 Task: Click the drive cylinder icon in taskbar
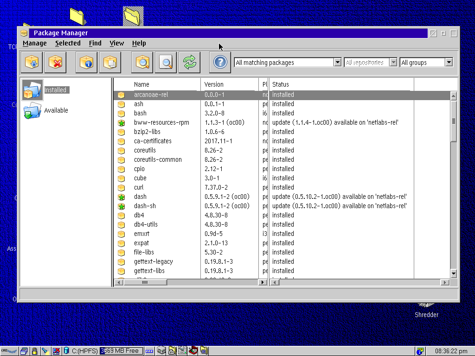[x=66, y=350]
